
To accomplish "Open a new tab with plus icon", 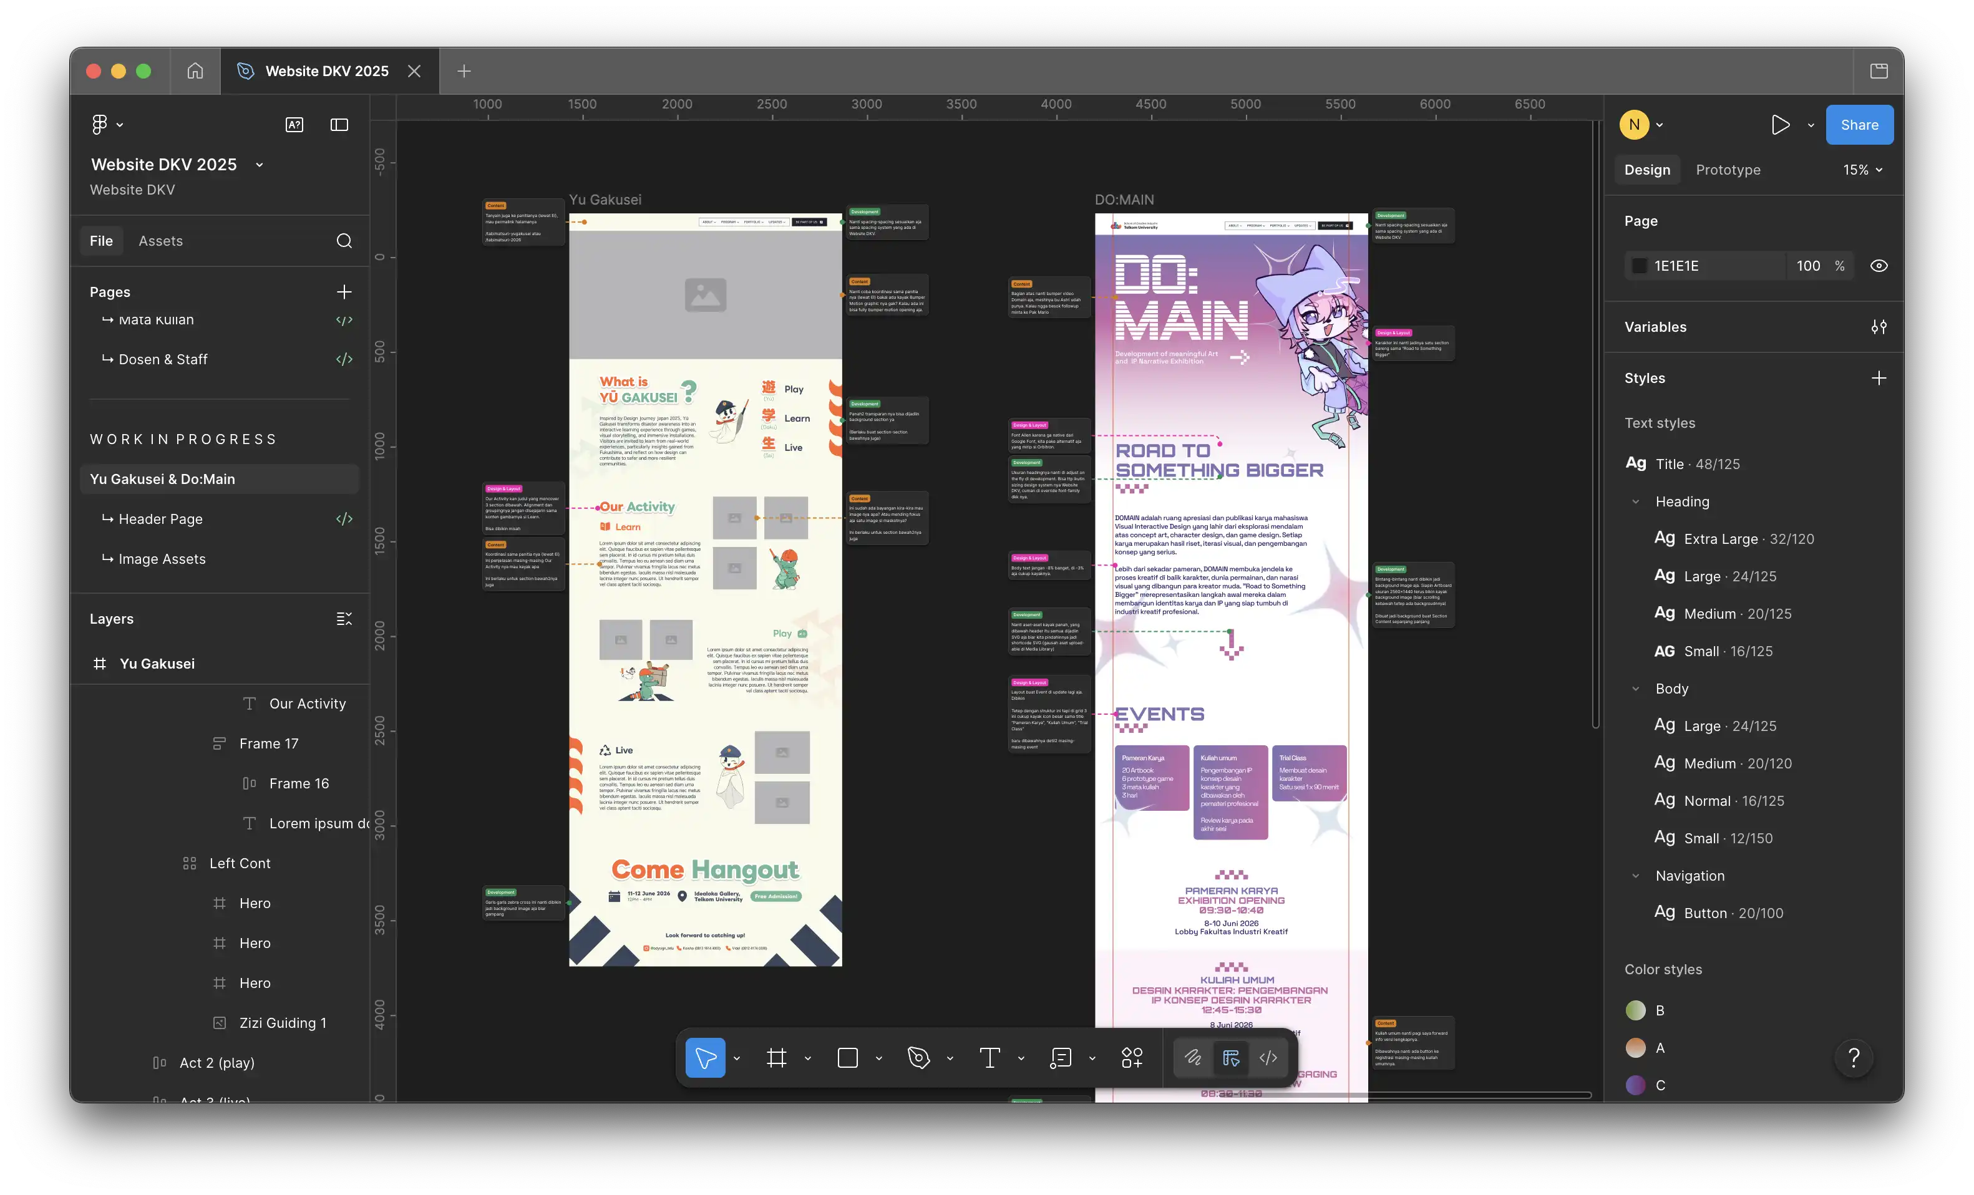I will pos(463,70).
